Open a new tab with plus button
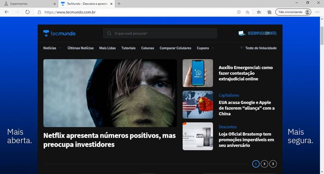Viewport: 324px width, 174px height. click(119, 4)
